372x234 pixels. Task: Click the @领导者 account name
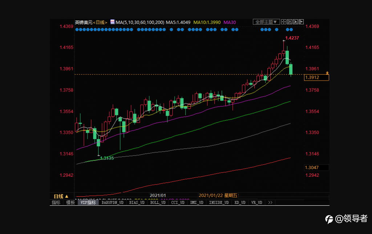(351, 219)
